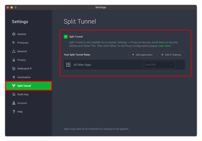Uncheck the Split Tunnel checkbox
202x141 pixels.
[x=65, y=37]
